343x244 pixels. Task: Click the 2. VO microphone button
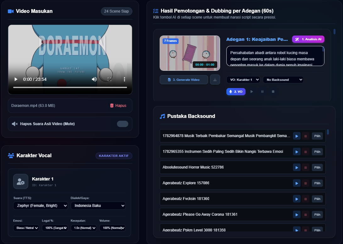pos(236,91)
